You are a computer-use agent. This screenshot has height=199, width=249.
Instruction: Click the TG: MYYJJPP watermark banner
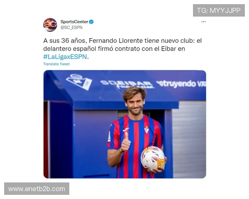tap(219, 10)
